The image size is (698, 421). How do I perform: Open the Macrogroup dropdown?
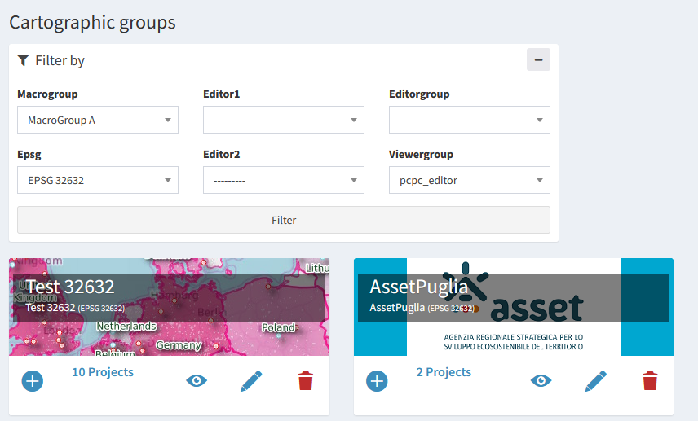click(98, 120)
